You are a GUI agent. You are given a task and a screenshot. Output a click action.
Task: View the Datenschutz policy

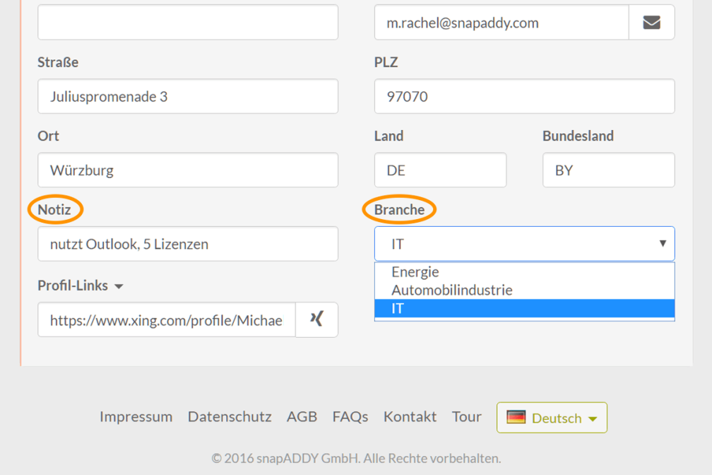point(230,417)
